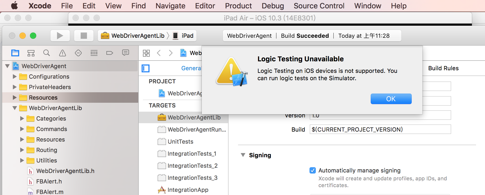The image size is (485, 195).
Task: Click the Run play button
Action: 60,36
